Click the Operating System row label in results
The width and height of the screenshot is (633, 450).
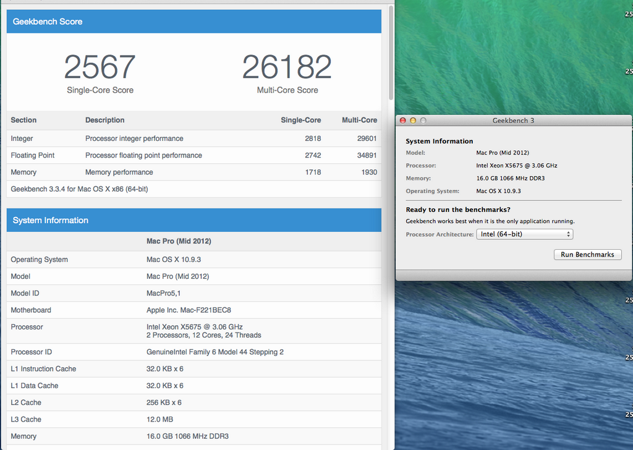click(x=39, y=260)
